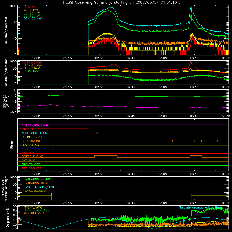Click the DECIMATION_WEIGHT legend label
Image resolution: width=232 pixels, height=232 pixels.
[x=37, y=183]
